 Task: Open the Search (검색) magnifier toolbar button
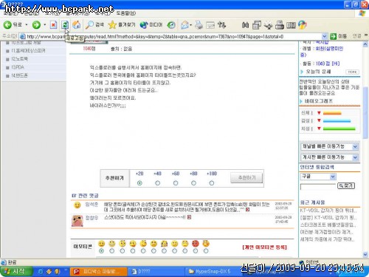pos(94,24)
